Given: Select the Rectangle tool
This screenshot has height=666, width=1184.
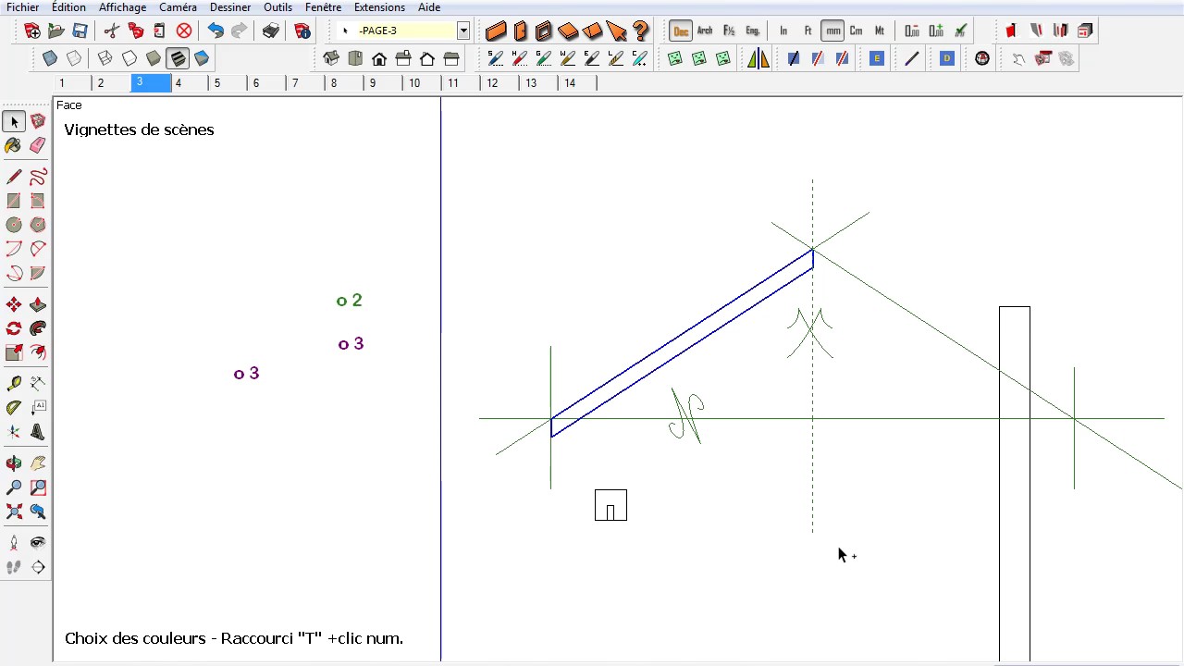Looking at the screenshot, I should point(14,201).
